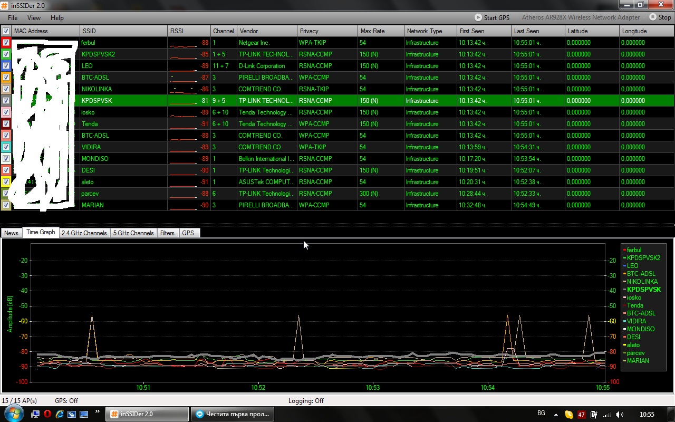
Task: Click the Stop scanning button
Action: pyautogui.click(x=661, y=17)
